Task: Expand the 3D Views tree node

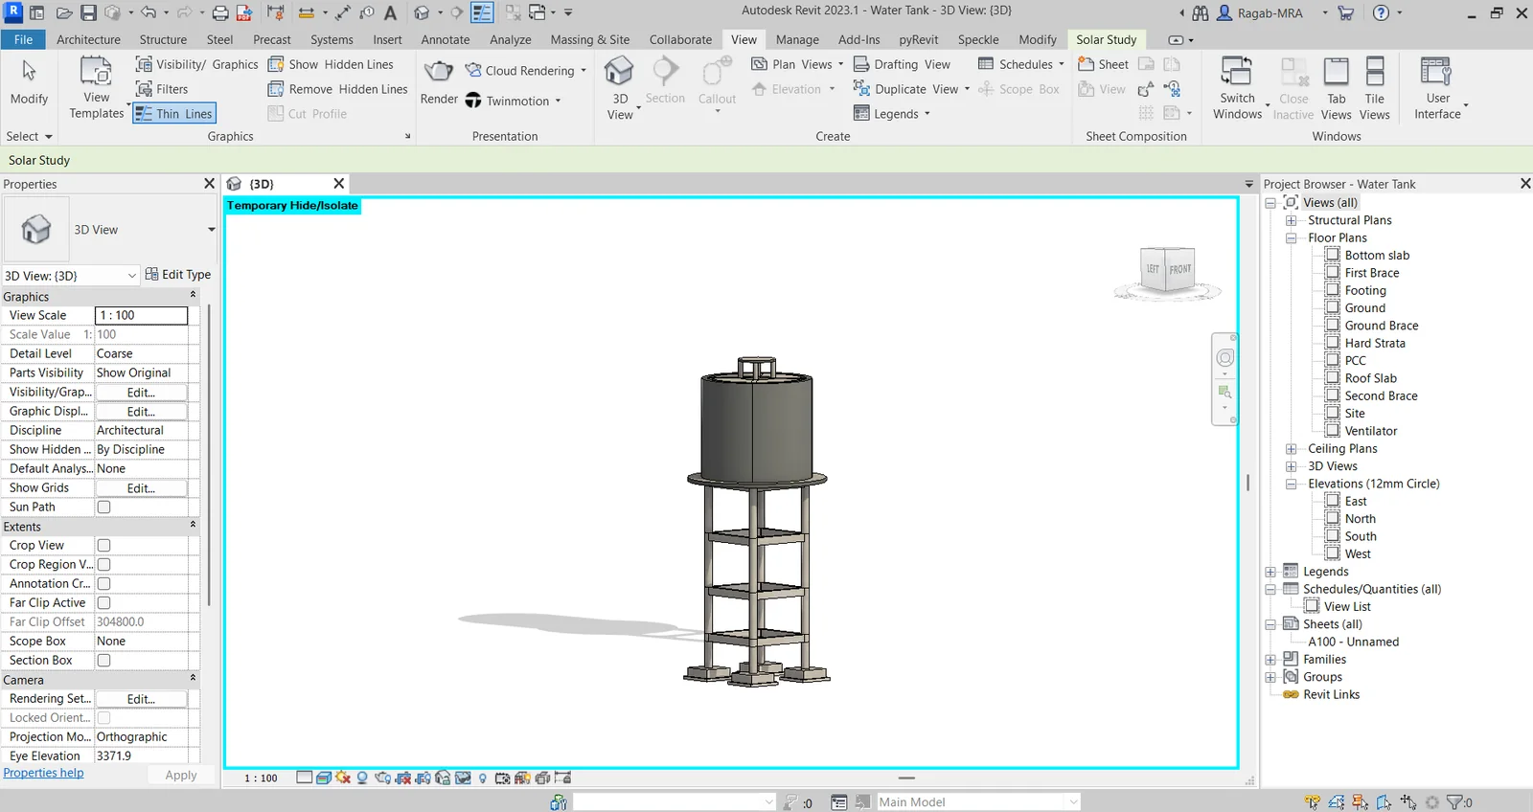Action: (x=1291, y=466)
